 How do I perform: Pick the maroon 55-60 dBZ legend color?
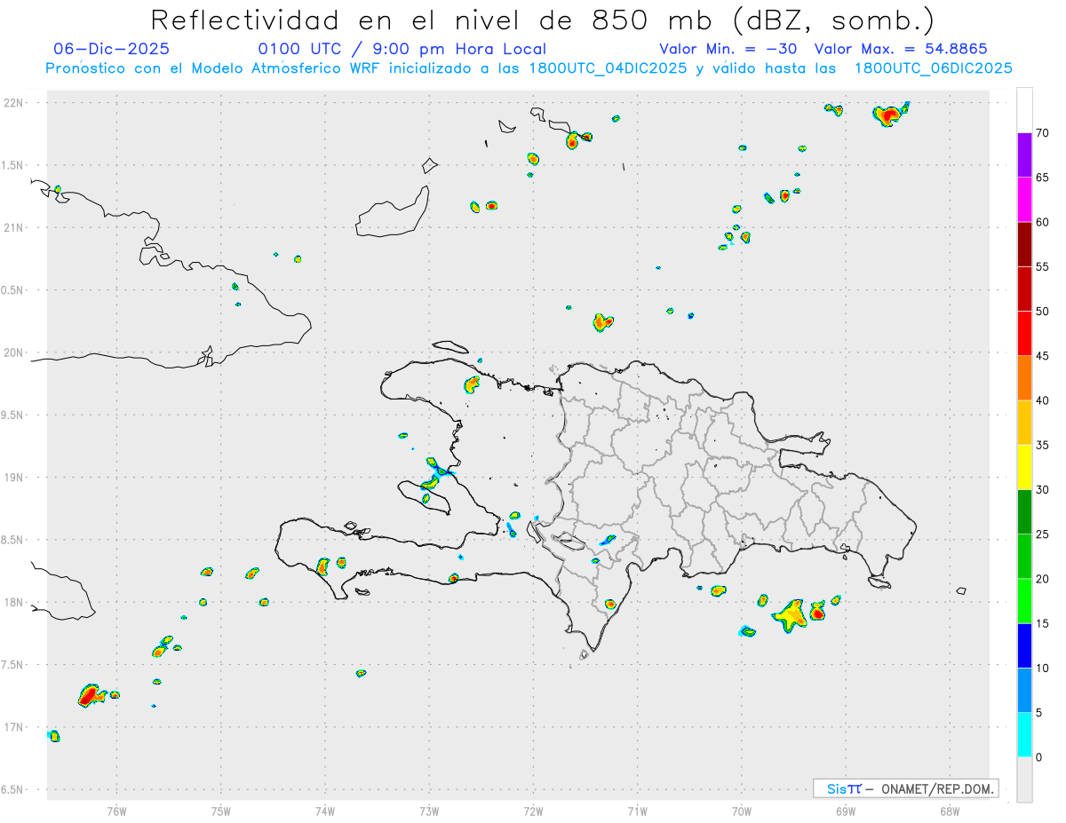(x=1024, y=244)
